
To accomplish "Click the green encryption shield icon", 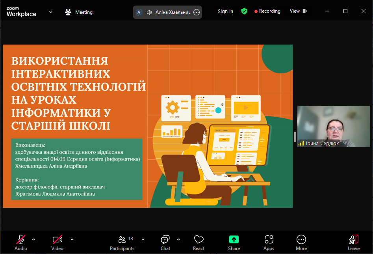I will click(244, 11).
